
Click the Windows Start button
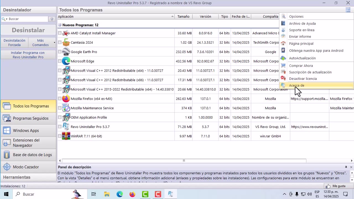point(6,194)
